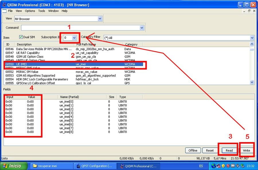Click into the Command input field

click(x=81, y=28)
